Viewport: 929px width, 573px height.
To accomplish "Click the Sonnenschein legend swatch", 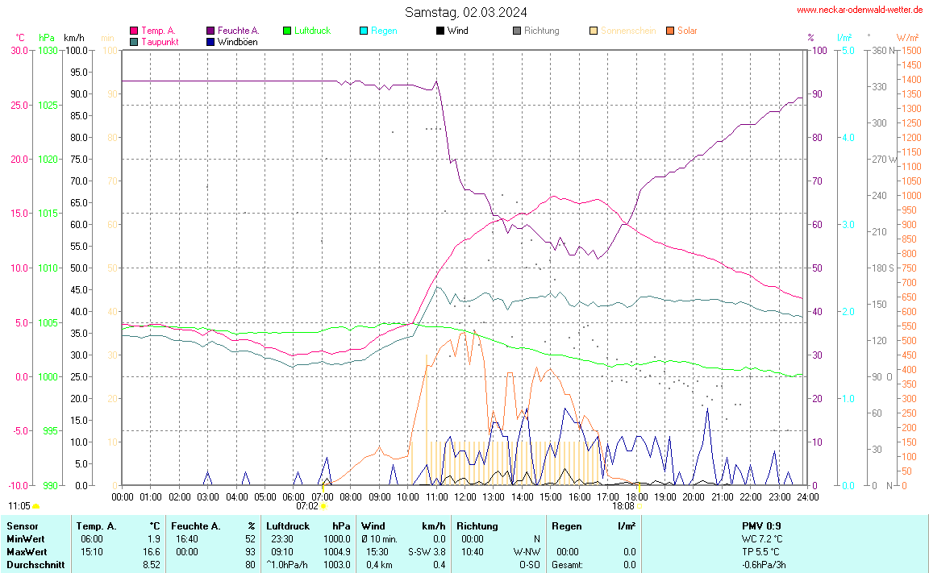I will pos(594,31).
